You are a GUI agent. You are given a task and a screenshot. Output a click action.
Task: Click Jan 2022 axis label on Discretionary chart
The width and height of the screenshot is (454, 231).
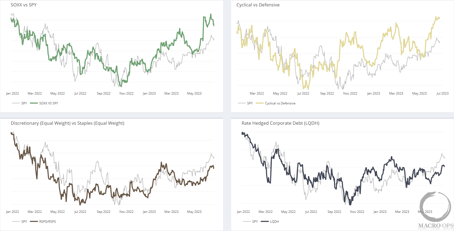click(13, 212)
